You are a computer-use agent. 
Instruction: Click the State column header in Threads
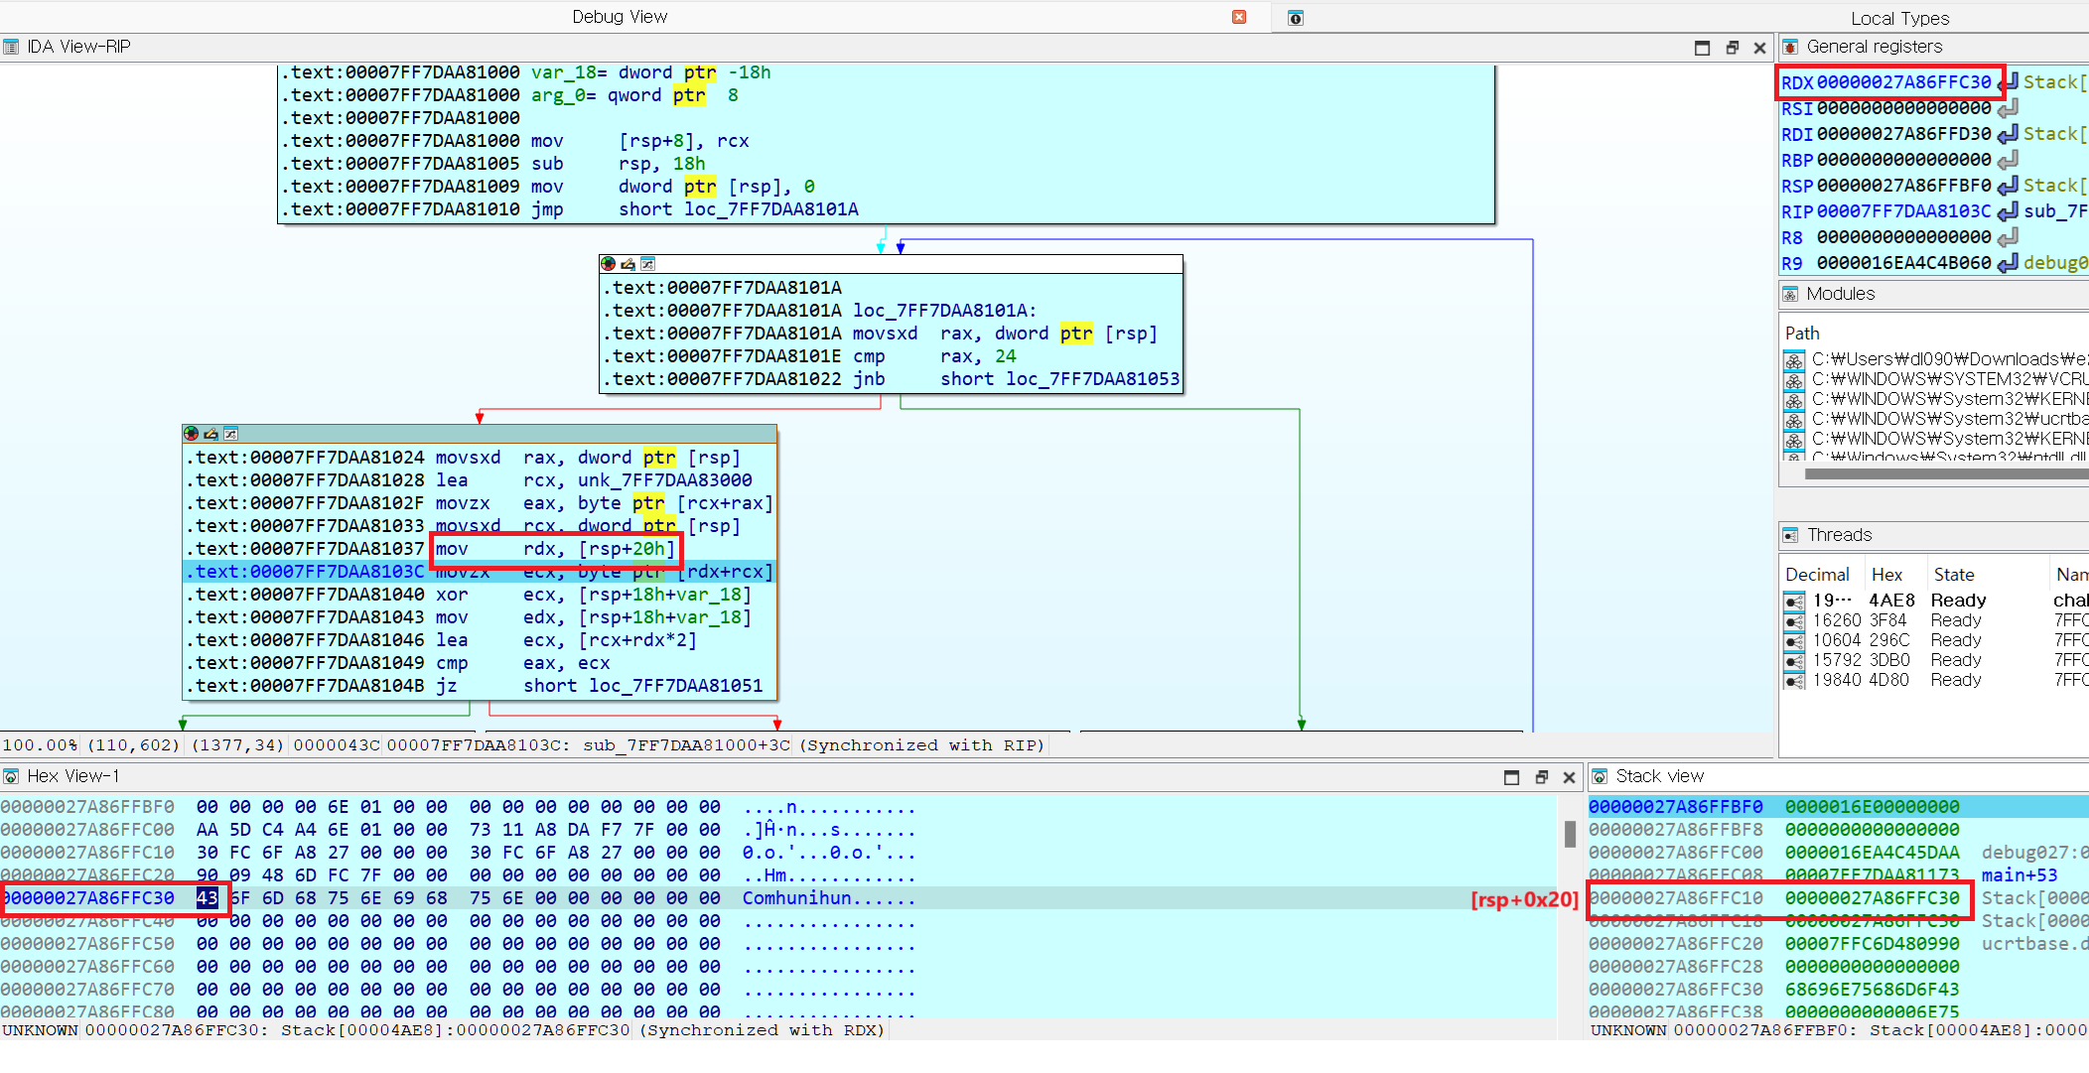(1953, 575)
